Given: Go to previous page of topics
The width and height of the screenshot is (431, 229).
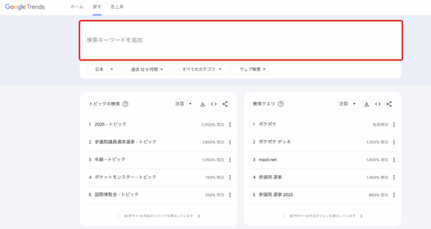Looking at the screenshot, I should 118,216.
